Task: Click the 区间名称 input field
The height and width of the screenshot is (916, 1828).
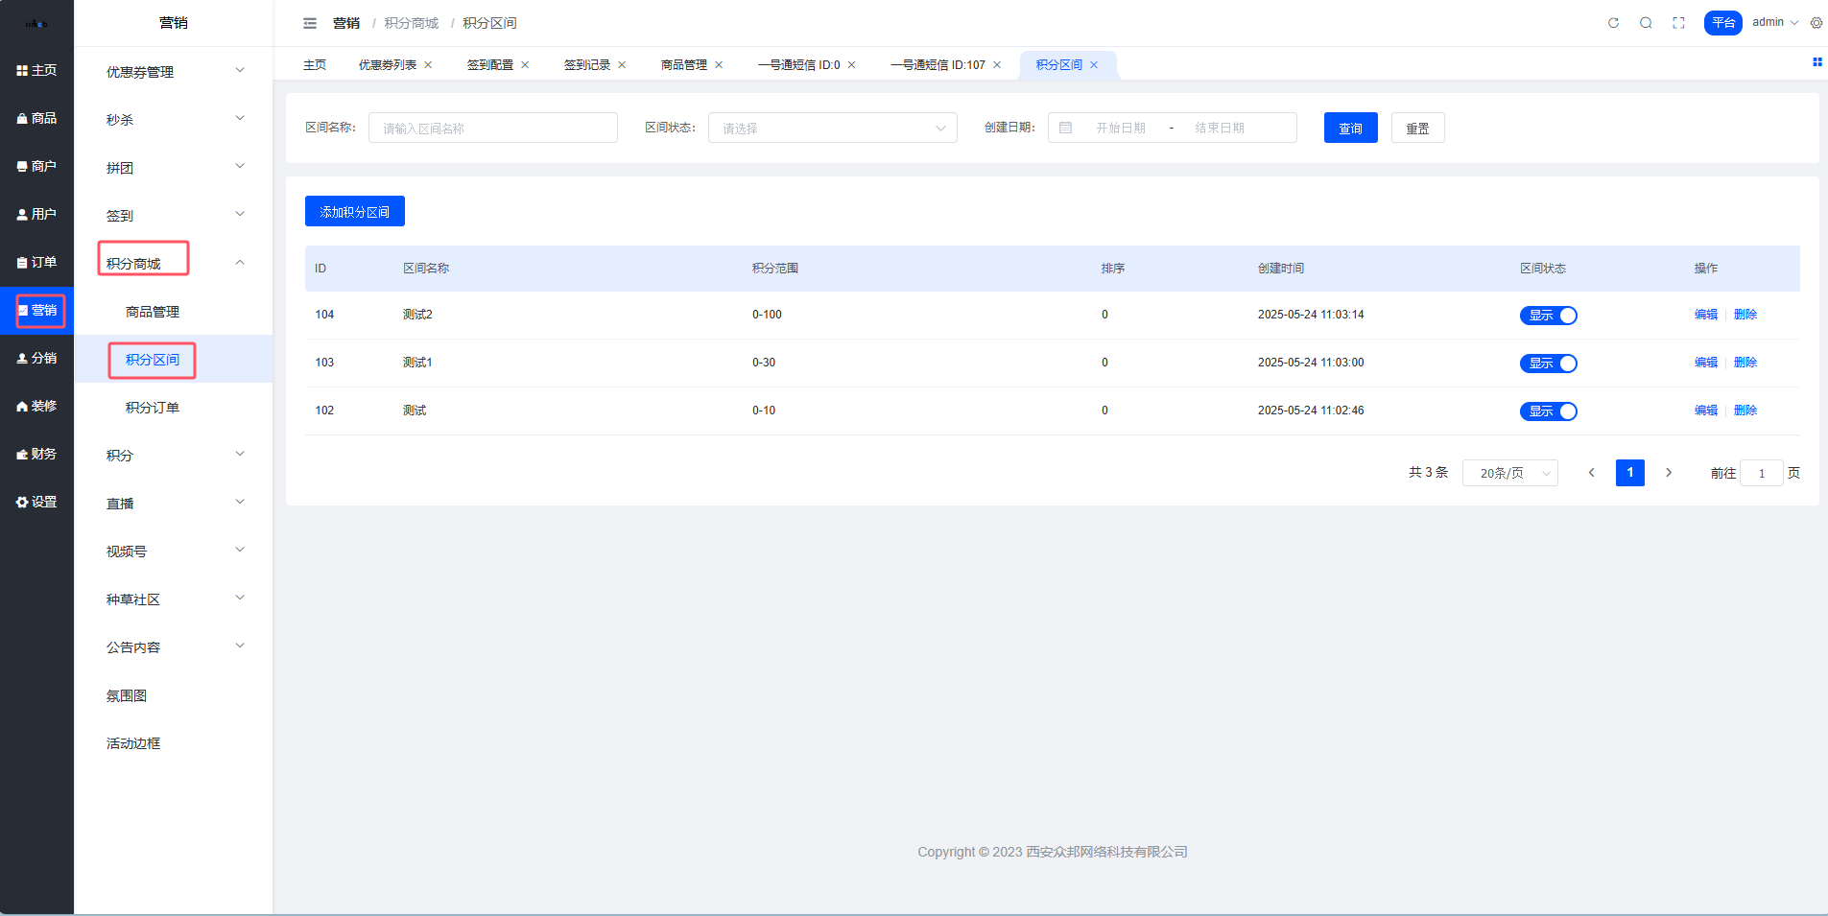Action: pos(492,128)
